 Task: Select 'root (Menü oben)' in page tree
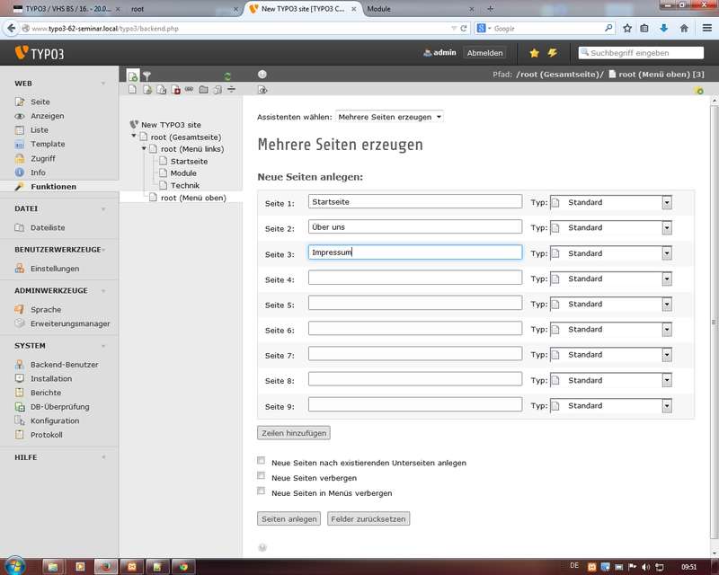coord(193,198)
